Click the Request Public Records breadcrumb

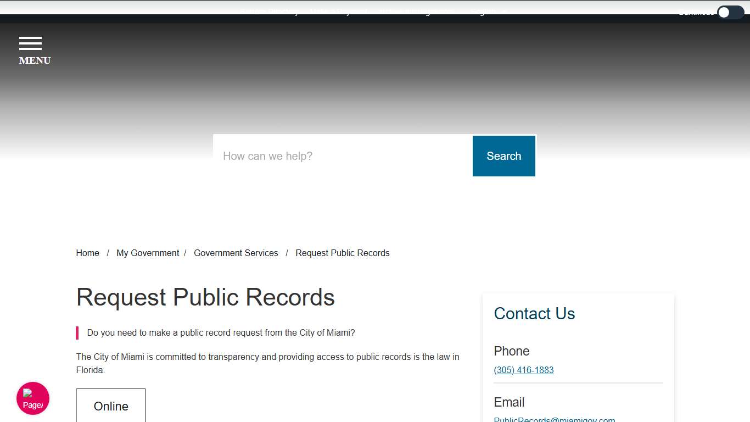342,253
